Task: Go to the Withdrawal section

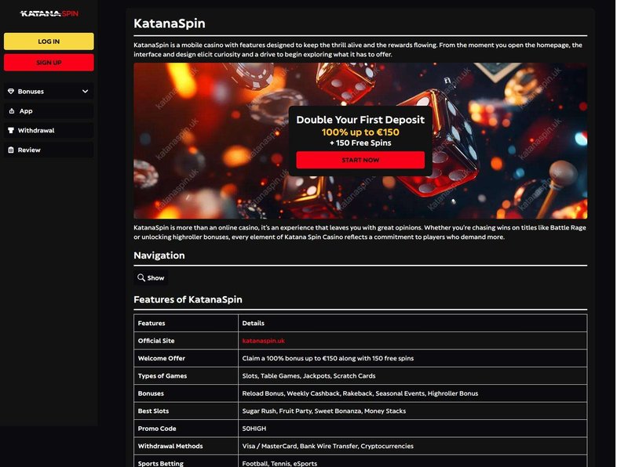Action: tap(49, 130)
